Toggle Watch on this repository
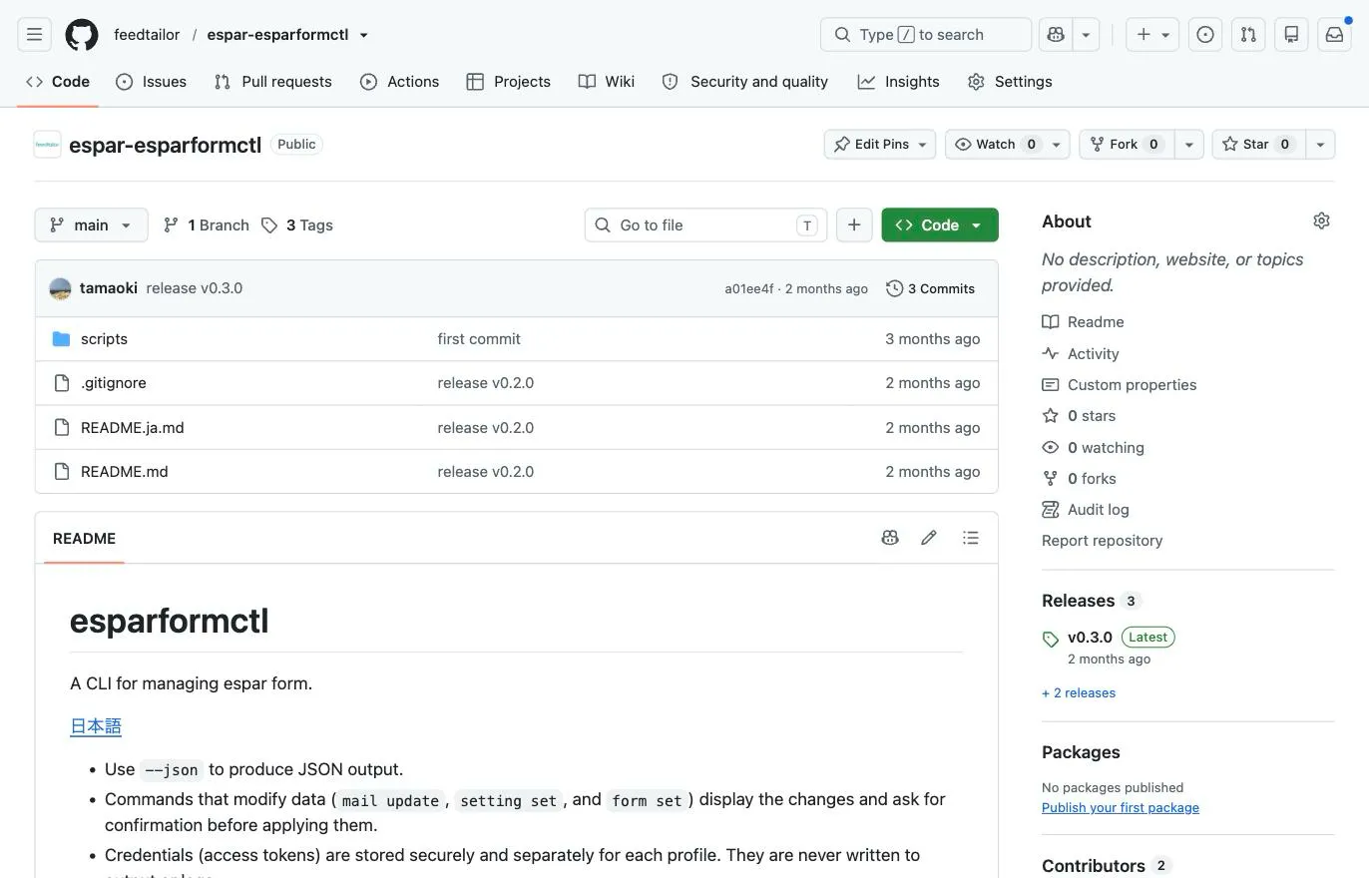Image resolution: width=1369 pixels, height=878 pixels. click(1007, 145)
